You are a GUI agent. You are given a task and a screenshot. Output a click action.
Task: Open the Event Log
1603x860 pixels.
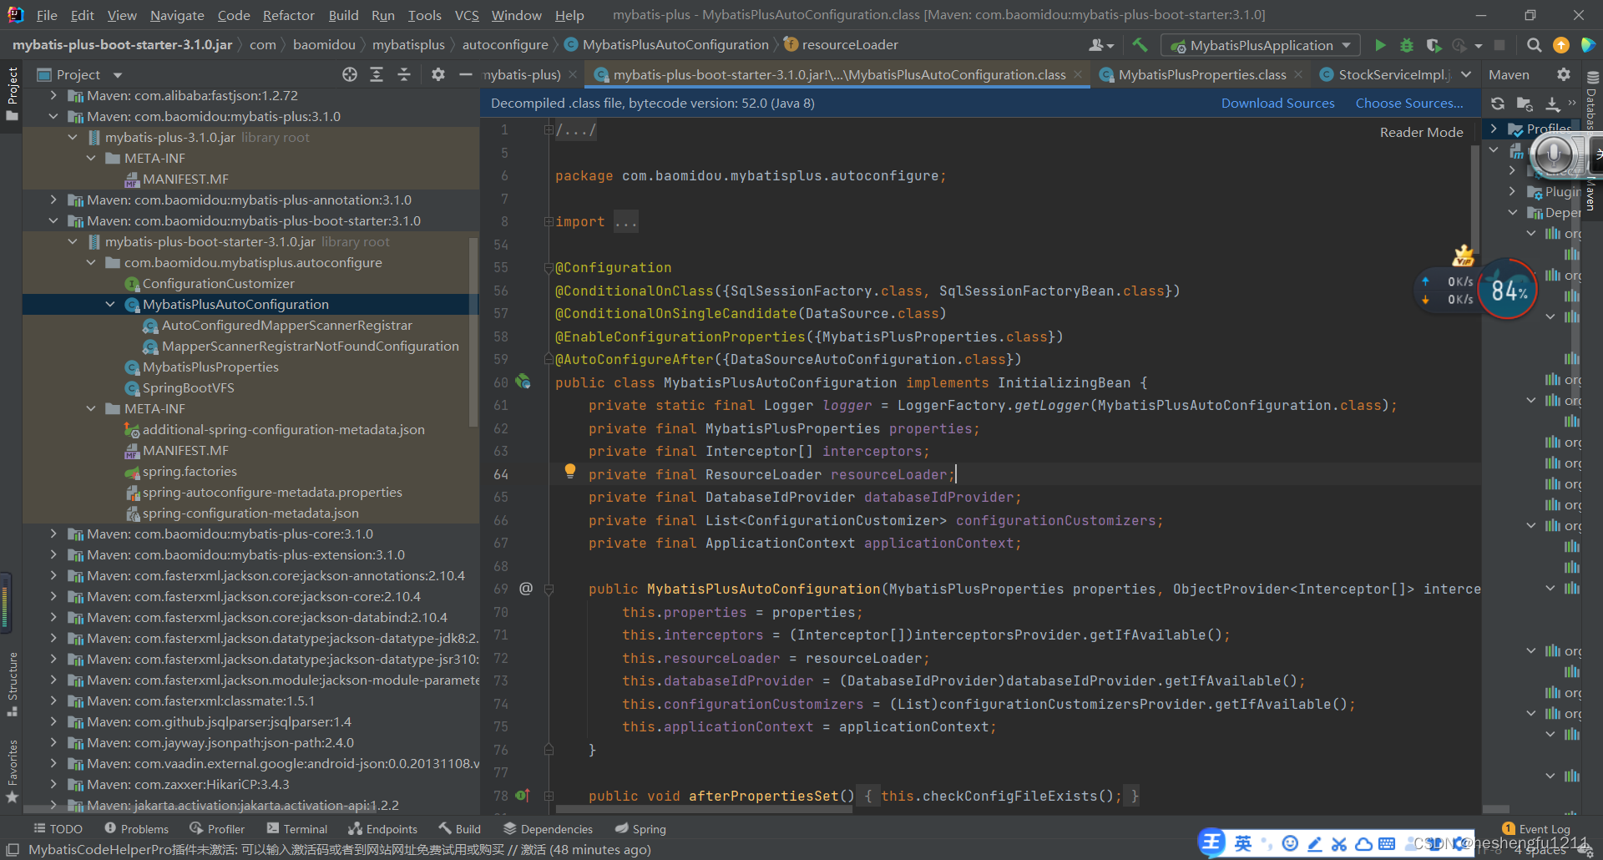pos(1536,828)
